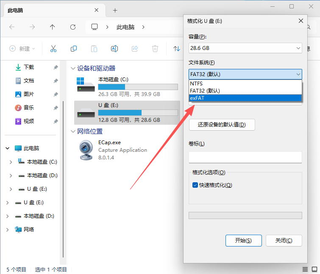Open the Sort arrows toolbar item
Viewport: 320px width, 274px height.
177,49
